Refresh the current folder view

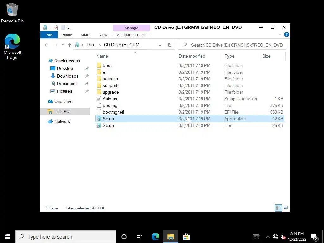click(x=170, y=45)
